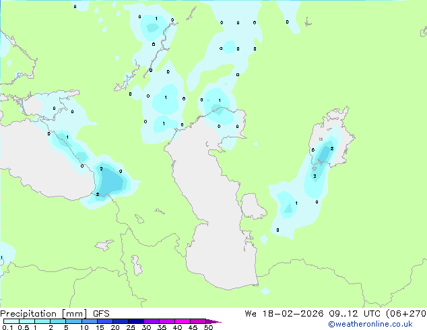The image size is (427, 330).
Task: Click the 10–15 mm legend color swatch
Action: [x=90, y=321]
